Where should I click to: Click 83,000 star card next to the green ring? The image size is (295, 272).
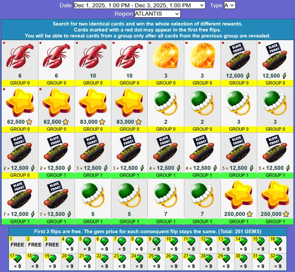click(129, 109)
